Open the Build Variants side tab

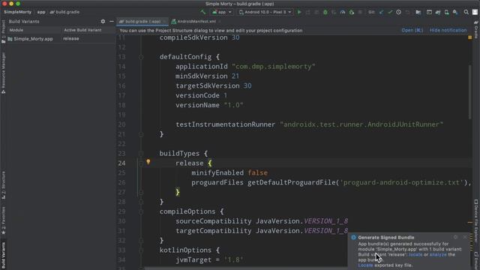(x=3, y=256)
